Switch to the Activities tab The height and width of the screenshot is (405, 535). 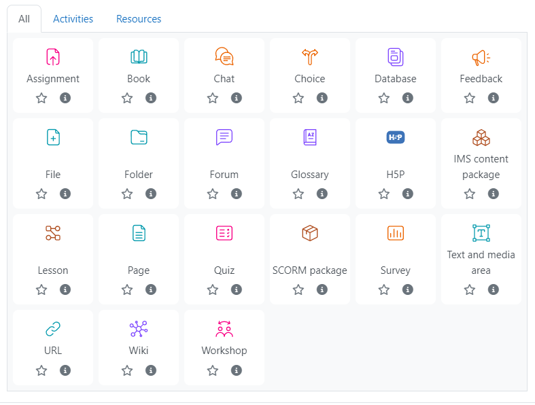73,19
